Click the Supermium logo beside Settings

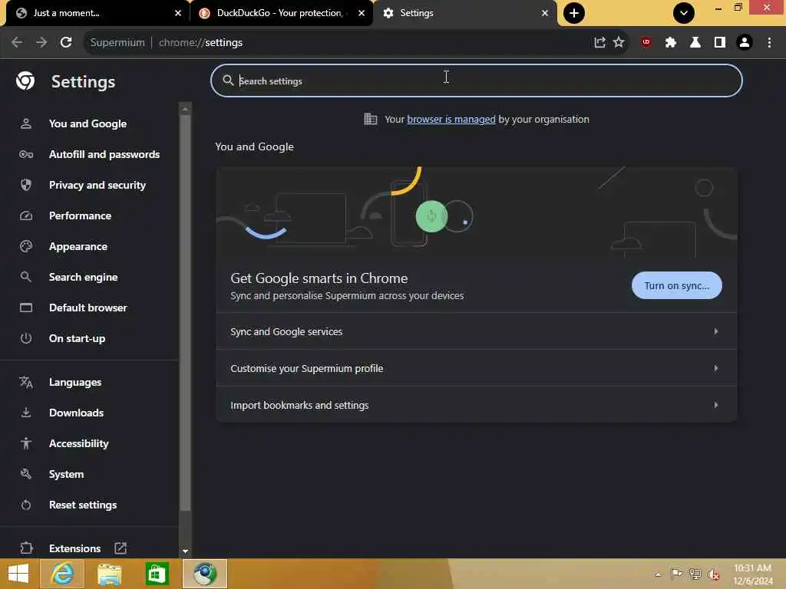[25, 81]
